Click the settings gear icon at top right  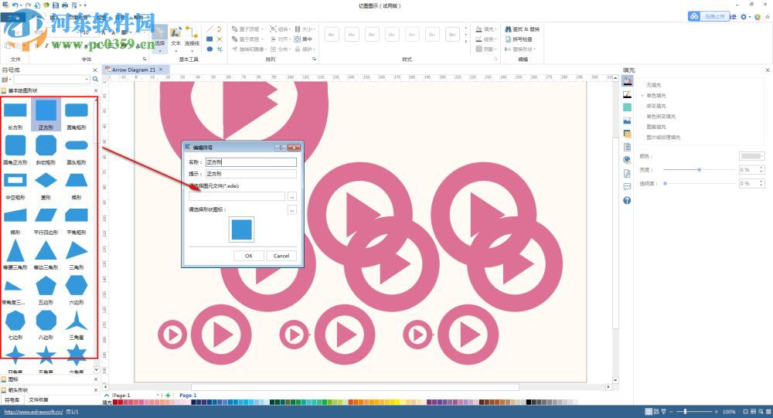click(744, 17)
